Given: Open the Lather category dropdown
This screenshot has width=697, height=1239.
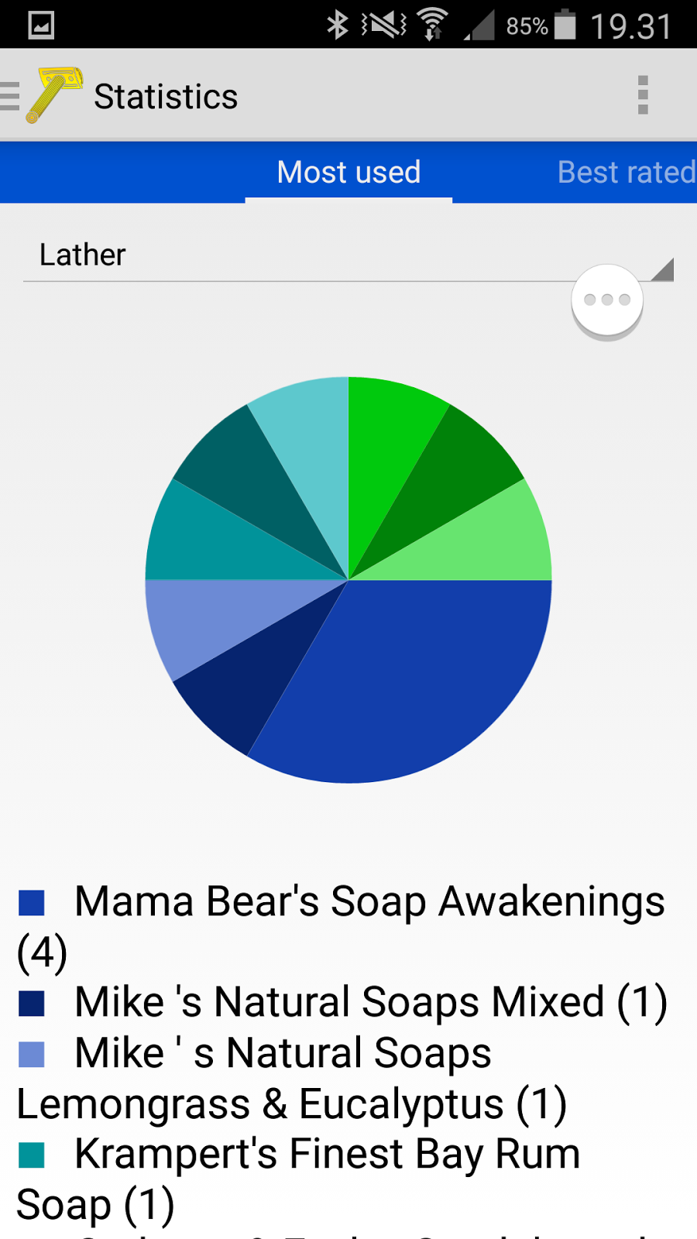Looking at the screenshot, I should 310,256.
